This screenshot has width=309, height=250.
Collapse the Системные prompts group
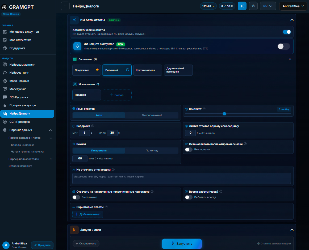290,59
